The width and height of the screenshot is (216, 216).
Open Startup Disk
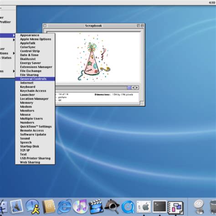(x=35, y=146)
